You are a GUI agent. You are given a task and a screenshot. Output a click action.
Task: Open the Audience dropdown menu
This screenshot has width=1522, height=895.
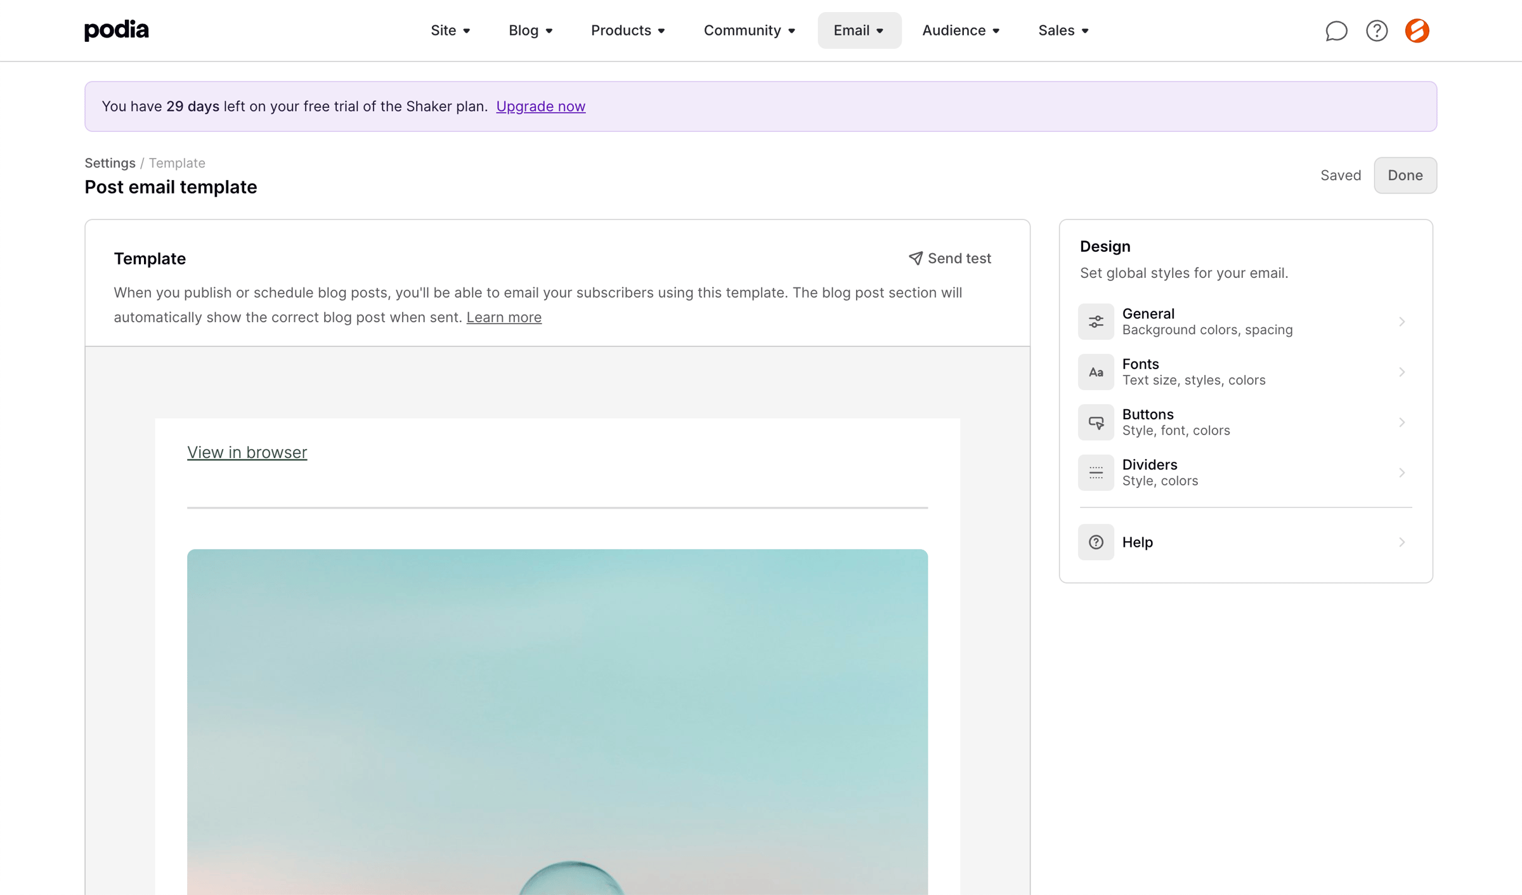(961, 30)
